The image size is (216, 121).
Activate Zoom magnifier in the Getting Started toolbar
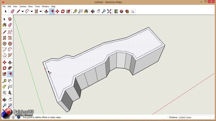[x=104, y=11]
